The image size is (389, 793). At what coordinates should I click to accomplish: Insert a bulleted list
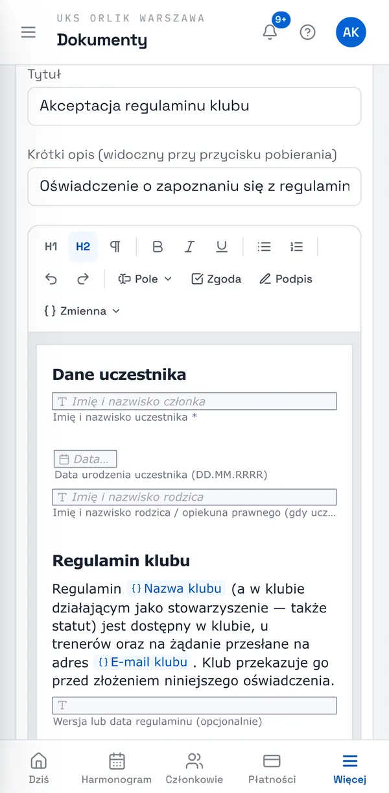tap(264, 247)
